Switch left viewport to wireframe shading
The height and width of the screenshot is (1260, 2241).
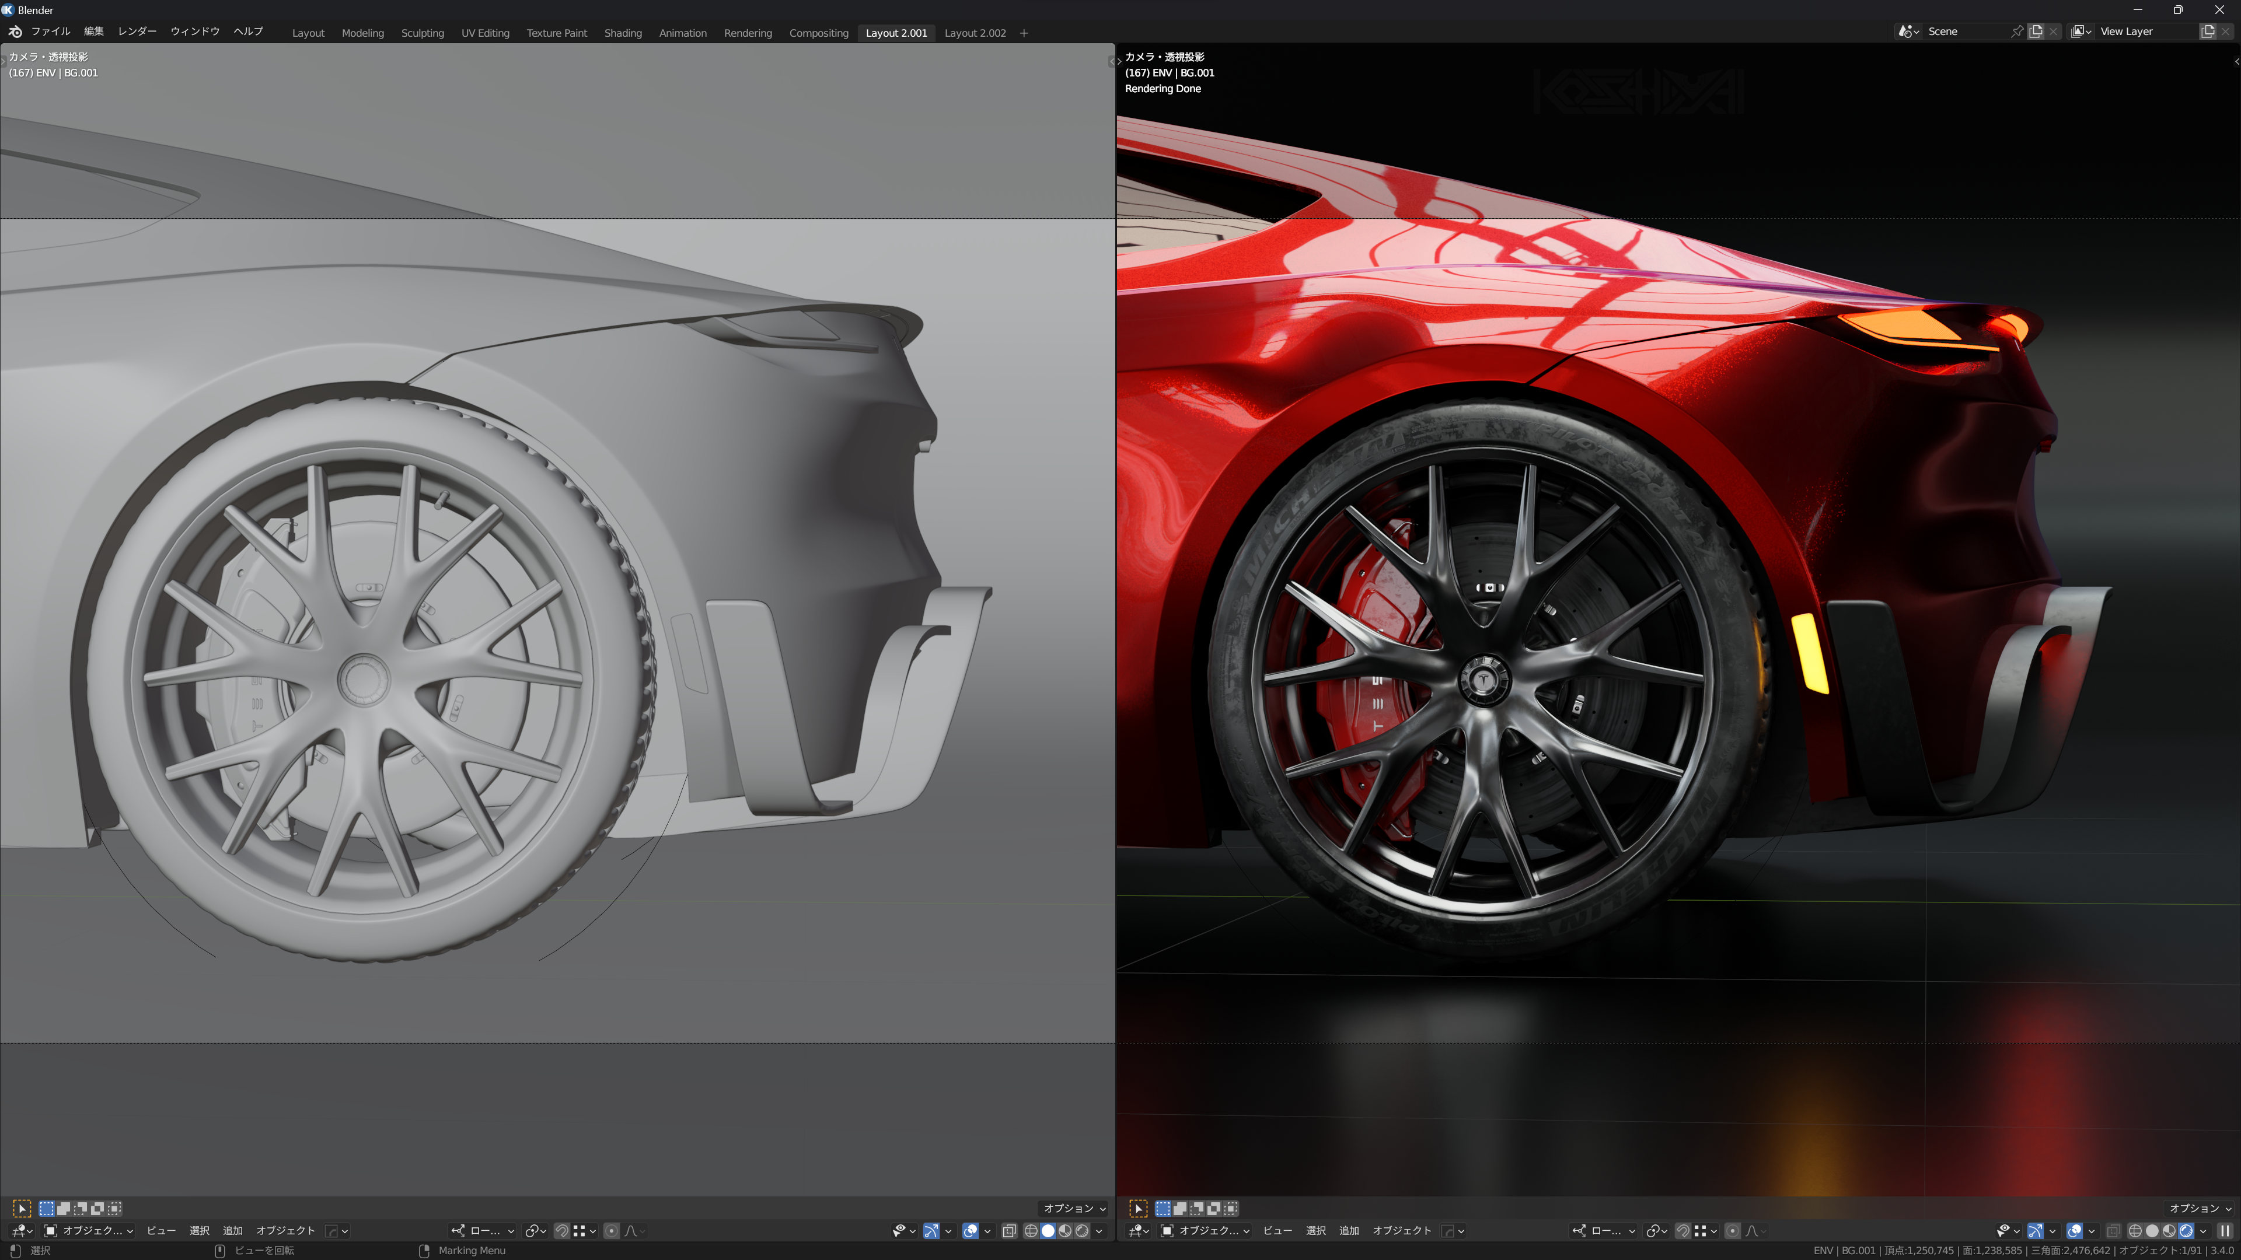1031,1230
